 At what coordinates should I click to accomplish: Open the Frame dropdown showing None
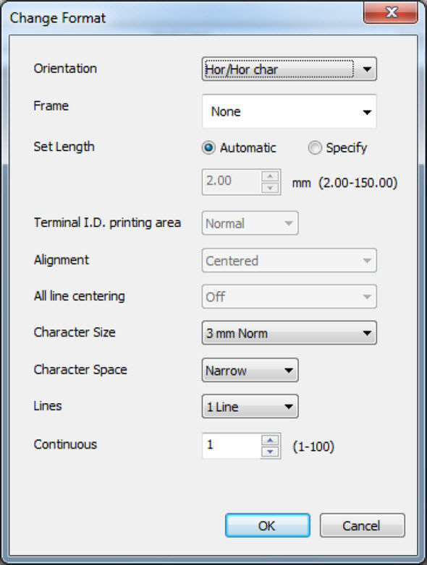pos(289,111)
